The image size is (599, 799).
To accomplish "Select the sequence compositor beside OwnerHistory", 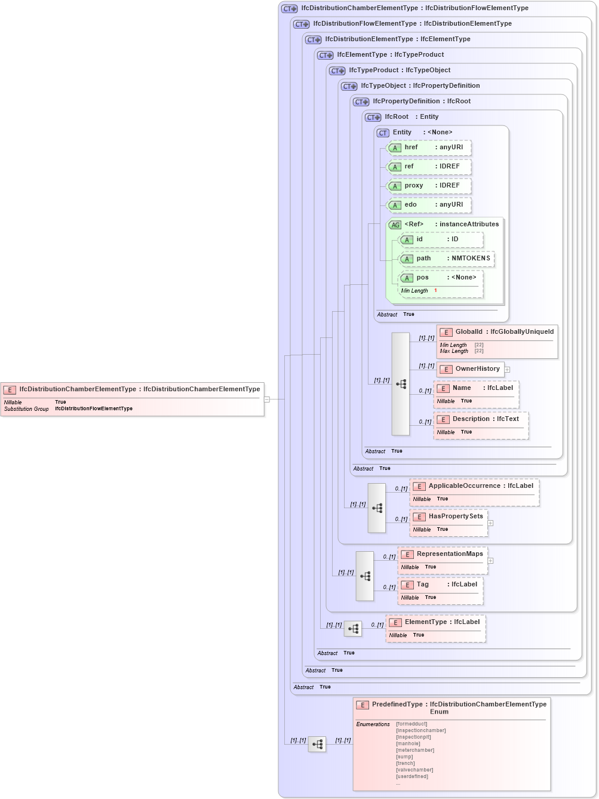I will click(400, 383).
